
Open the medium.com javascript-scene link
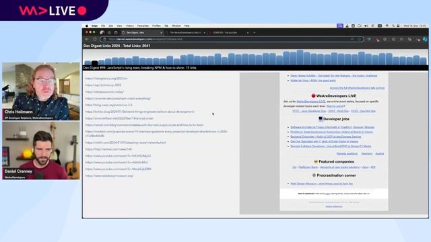pyautogui.click(x=156, y=134)
